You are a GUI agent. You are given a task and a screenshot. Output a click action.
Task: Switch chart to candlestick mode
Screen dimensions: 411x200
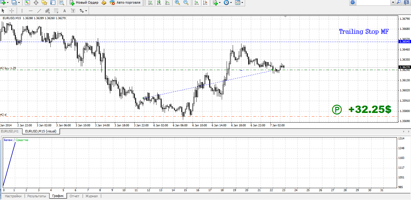(159, 3)
